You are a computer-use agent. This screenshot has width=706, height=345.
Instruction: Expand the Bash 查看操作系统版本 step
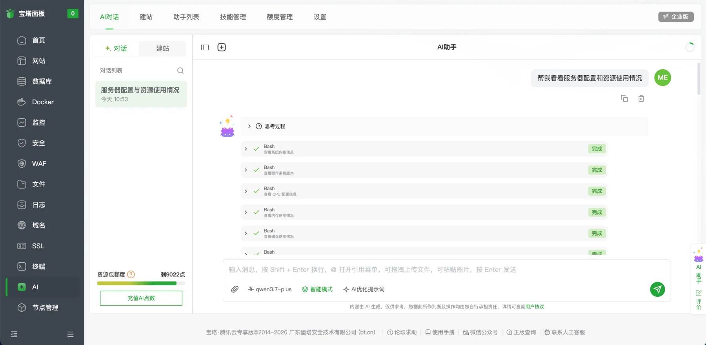tap(424, 170)
